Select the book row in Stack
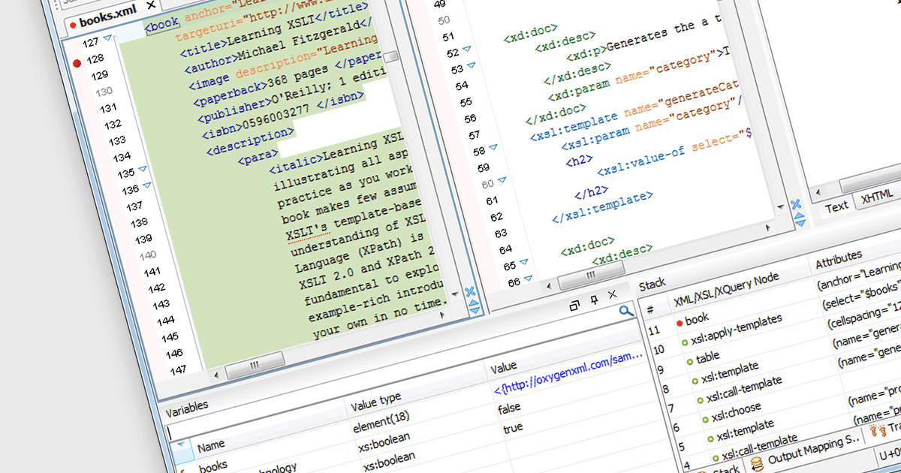The image size is (901, 473). point(696,318)
